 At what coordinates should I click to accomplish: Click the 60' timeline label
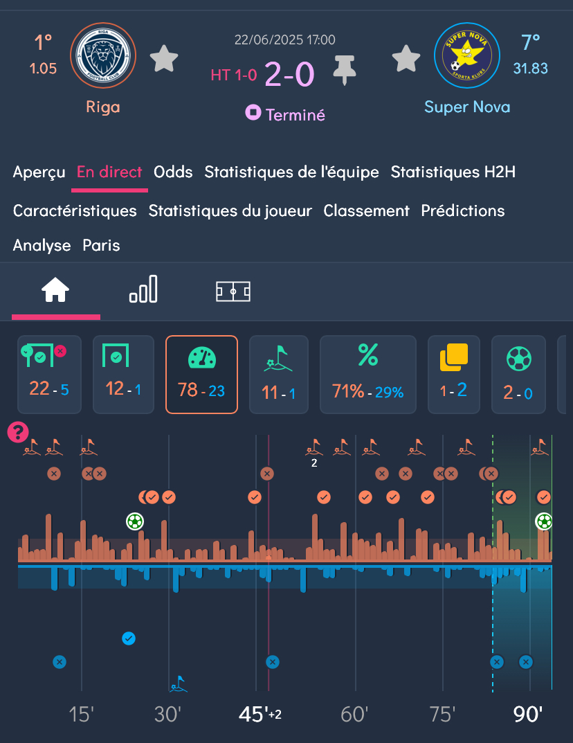click(354, 714)
